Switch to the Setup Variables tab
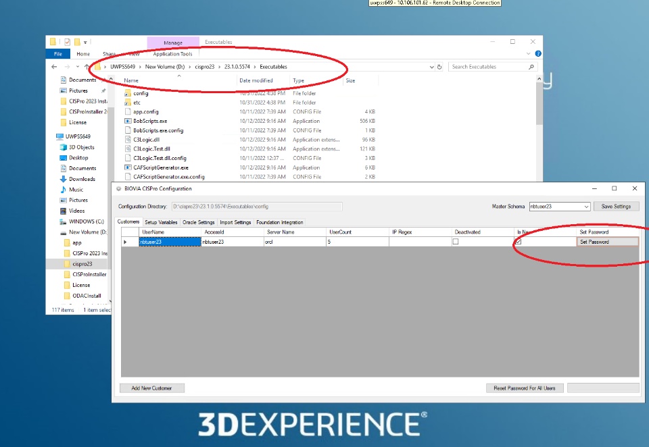 pyautogui.click(x=161, y=222)
